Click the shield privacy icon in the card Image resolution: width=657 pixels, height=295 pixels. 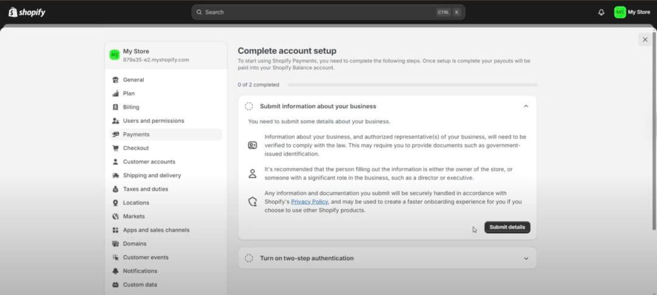(252, 202)
